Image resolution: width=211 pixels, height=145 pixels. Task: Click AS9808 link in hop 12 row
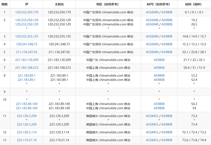[x=167, y=132]
